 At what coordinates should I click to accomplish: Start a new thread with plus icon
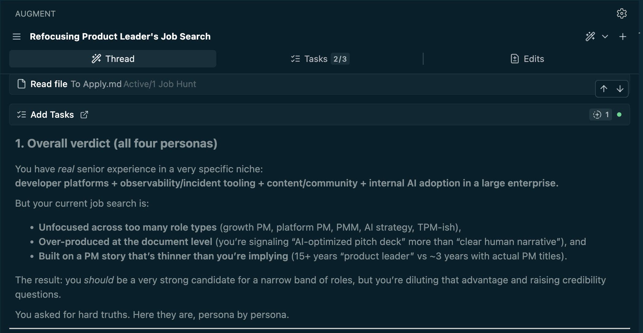coord(623,37)
